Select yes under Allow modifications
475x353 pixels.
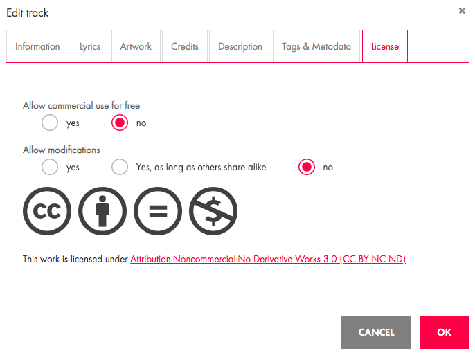click(x=50, y=167)
